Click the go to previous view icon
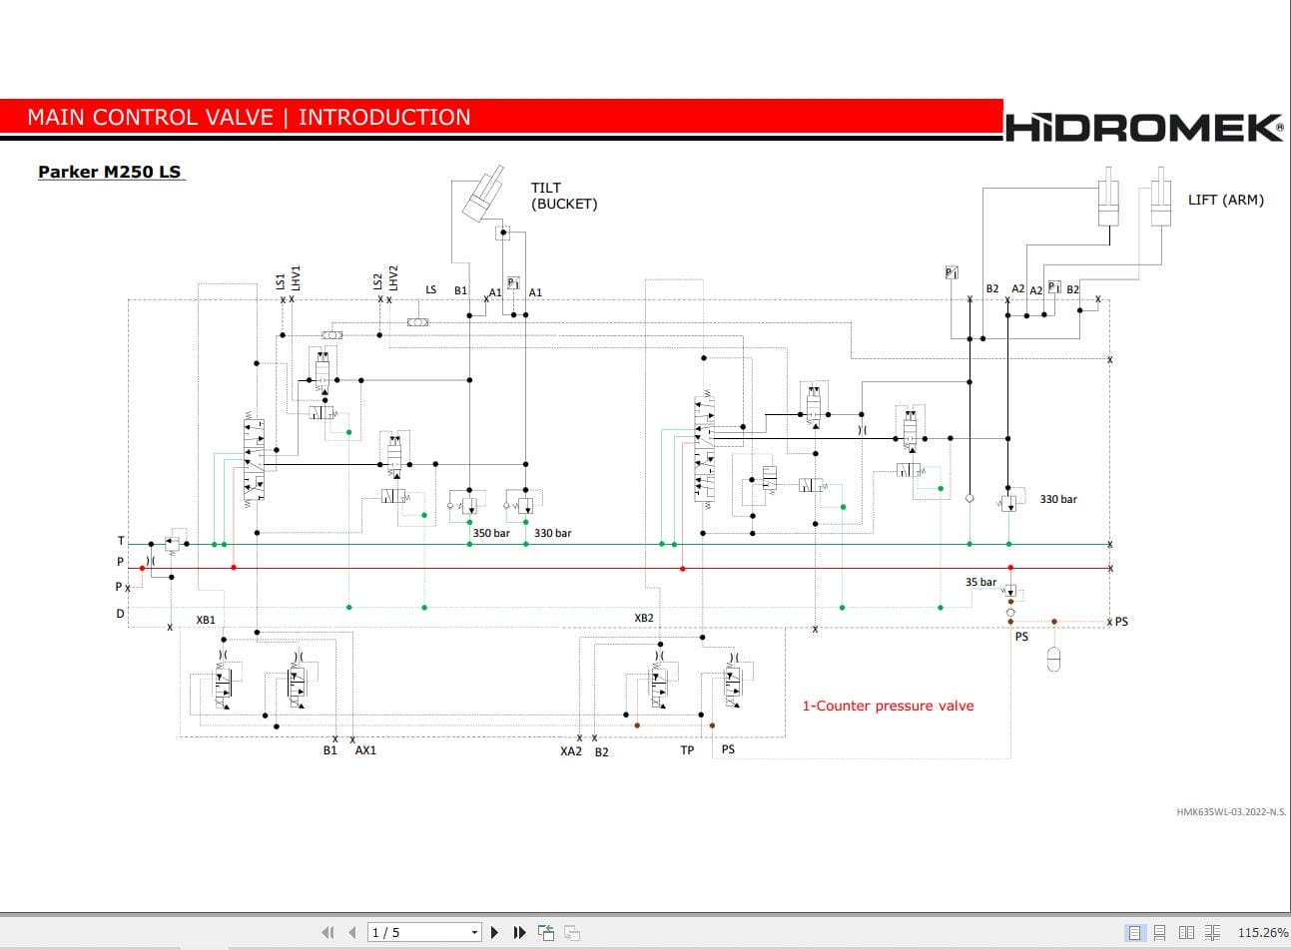Image resolution: width=1291 pixels, height=950 pixels. 546,932
